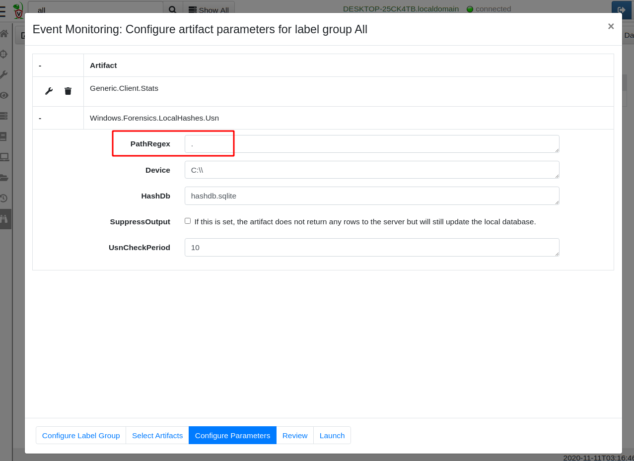This screenshot has width=634, height=461.
Task: Open Collected Artifacts history icon in sidebar
Action: [x=4, y=198]
